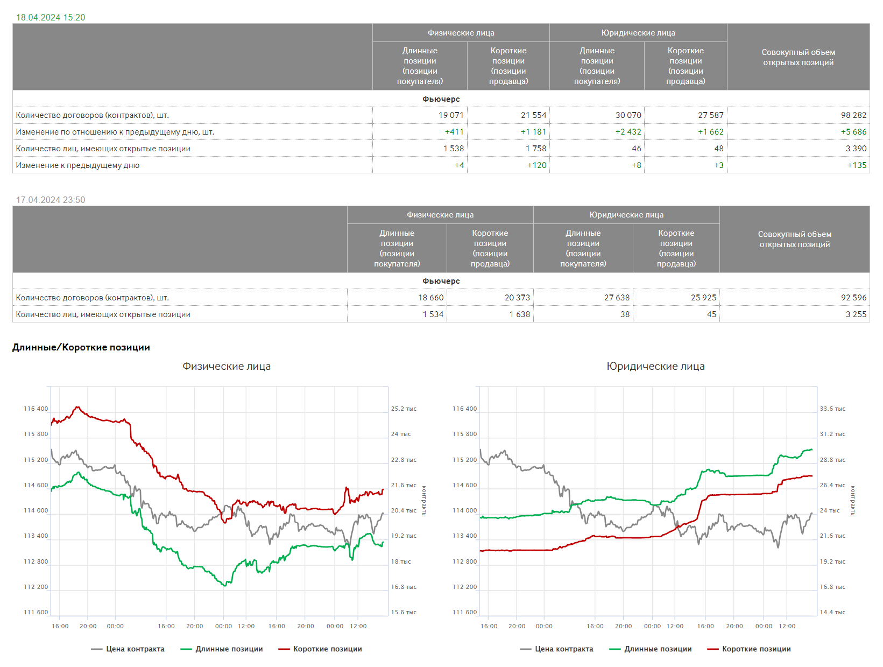Click the 17.04.2024 23:50 date heading
Viewport: 883px width, 667px height.
coord(51,200)
